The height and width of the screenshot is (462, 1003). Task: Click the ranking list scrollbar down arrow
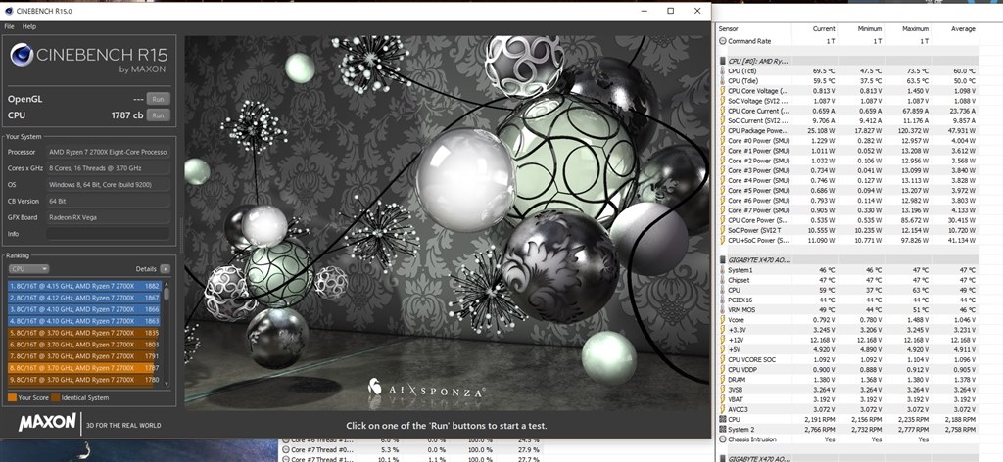click(x=167, y=384)
